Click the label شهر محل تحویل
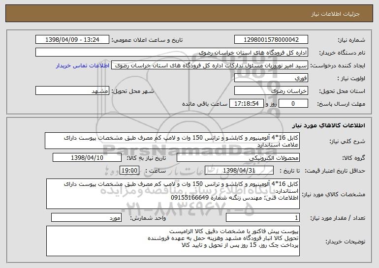 (x=133, y=91)
